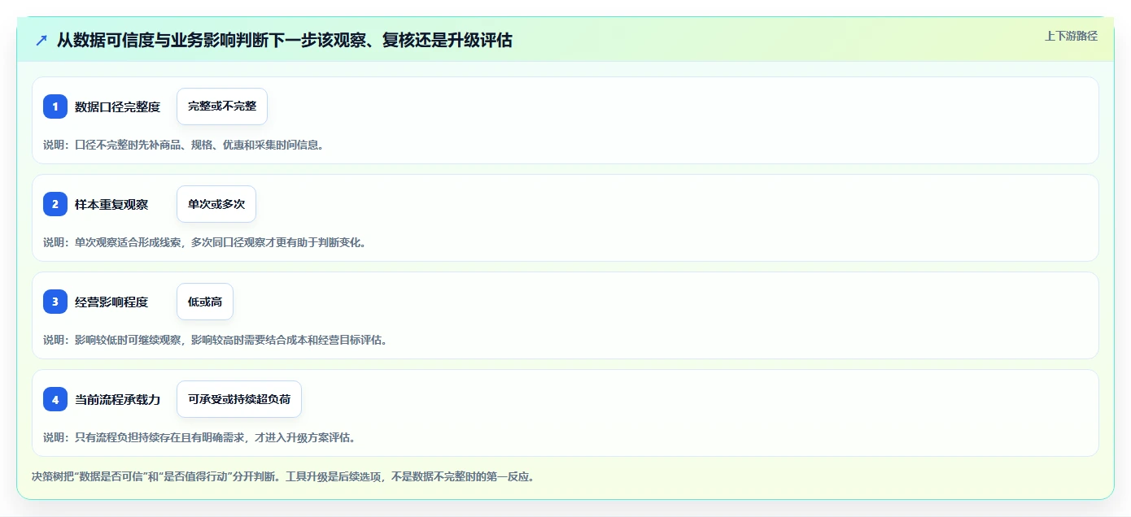Click the step 1 number badge
Viewport: 1131px width, 517px height.
click(x=55, y=106)
